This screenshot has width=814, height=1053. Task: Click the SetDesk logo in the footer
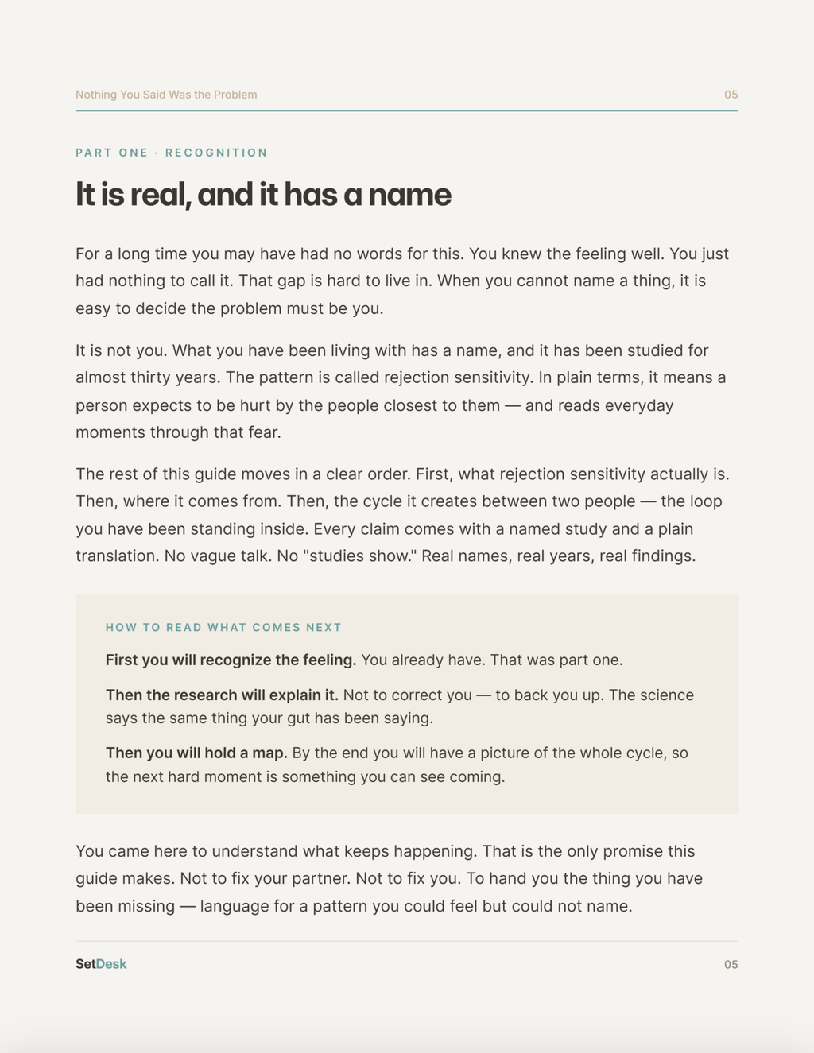[101, 964]
